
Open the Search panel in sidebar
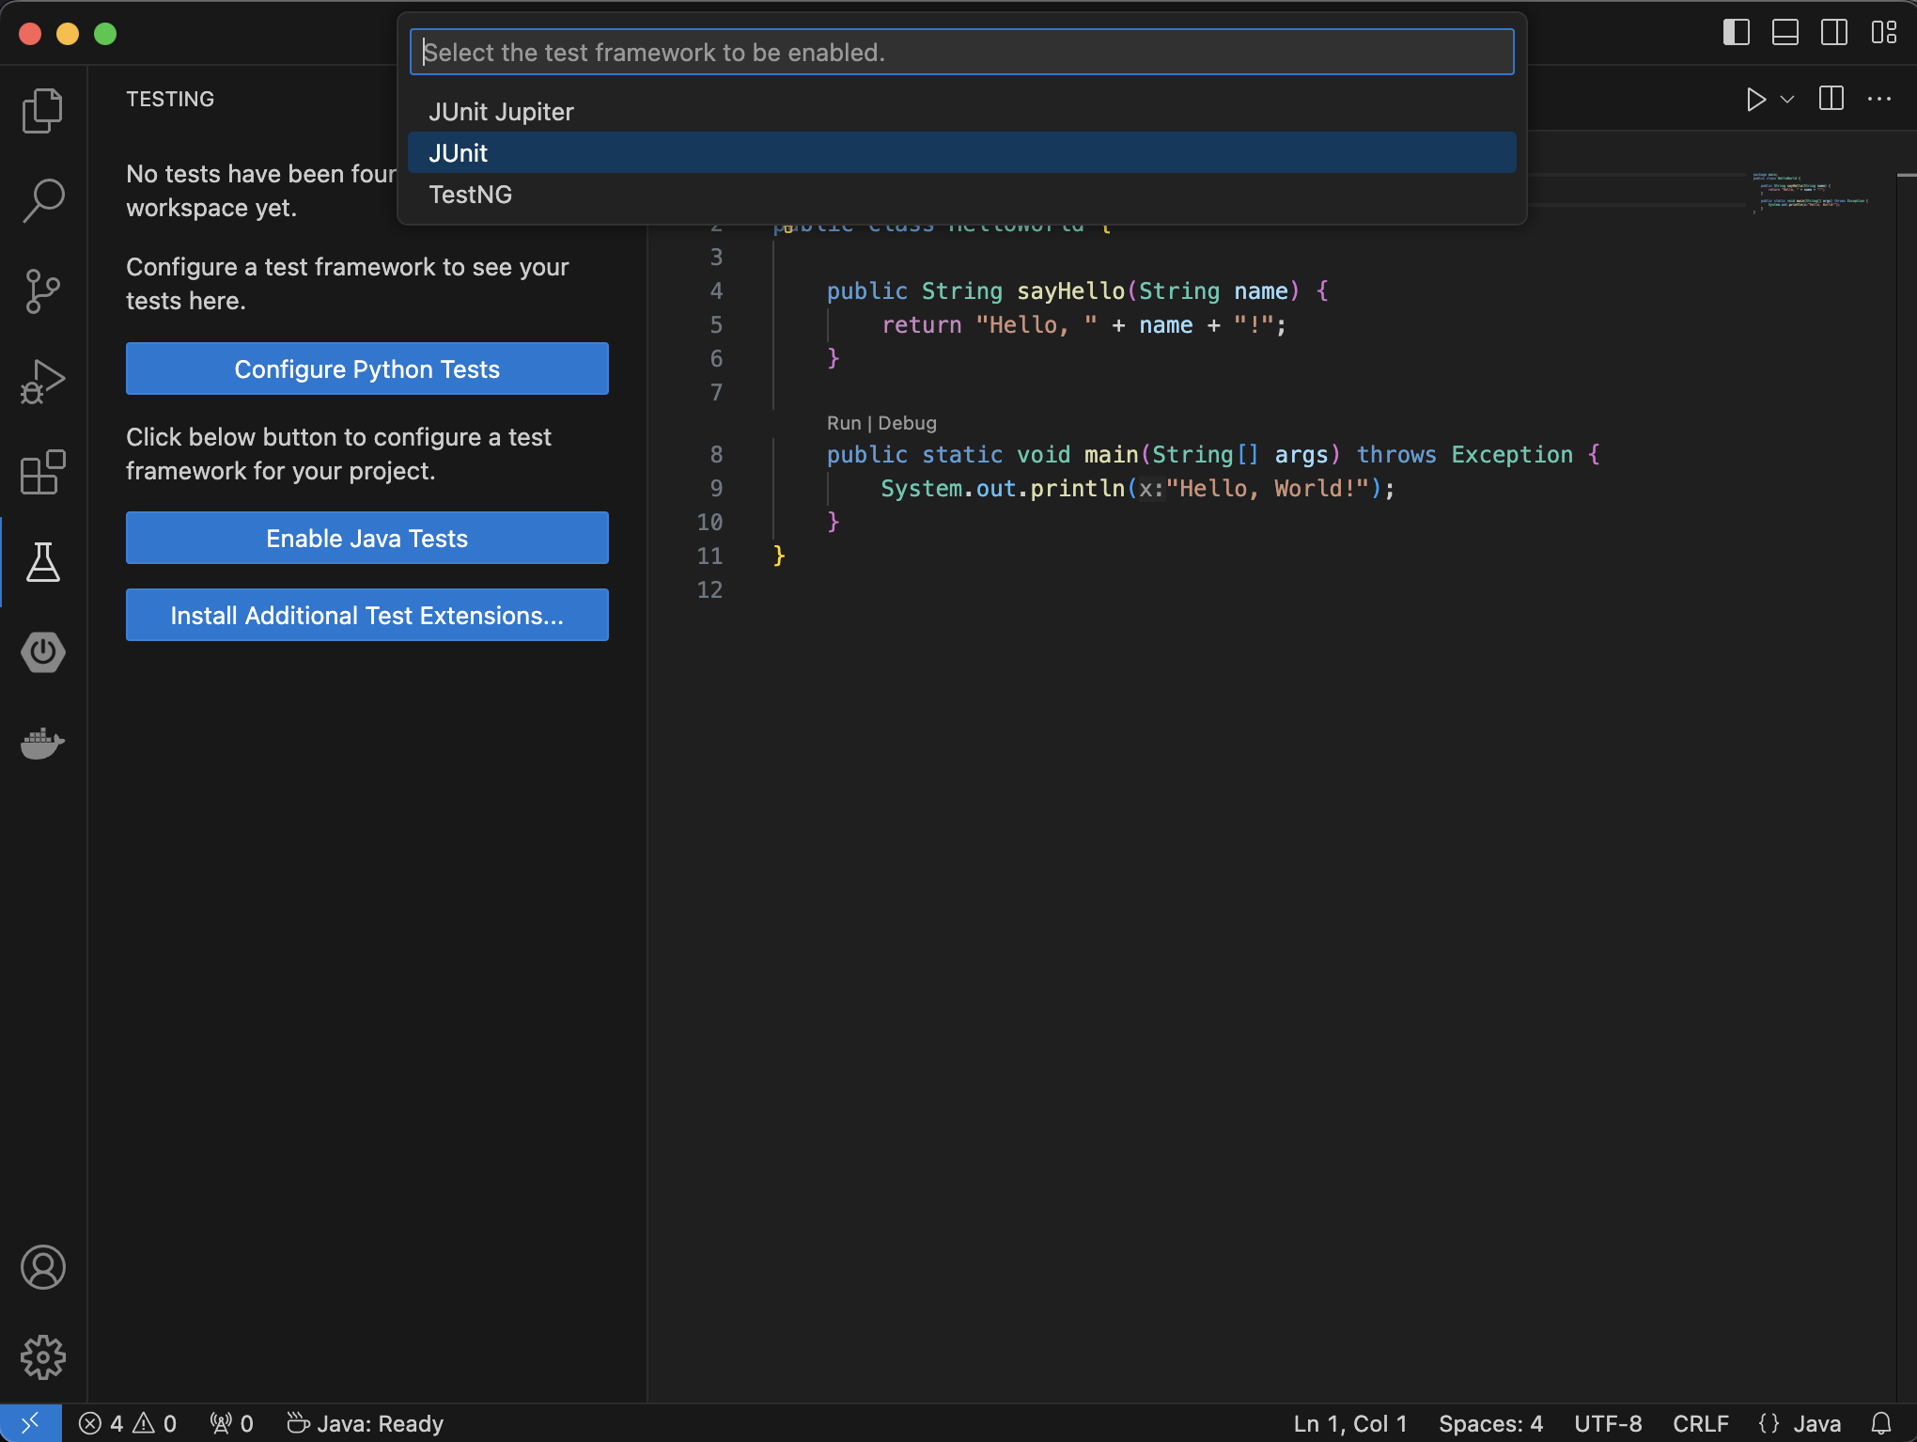42,198
